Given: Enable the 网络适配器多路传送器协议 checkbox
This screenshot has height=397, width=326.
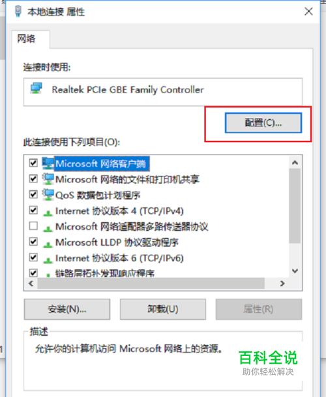Looking at the screenshot, I should pos(33,226).
